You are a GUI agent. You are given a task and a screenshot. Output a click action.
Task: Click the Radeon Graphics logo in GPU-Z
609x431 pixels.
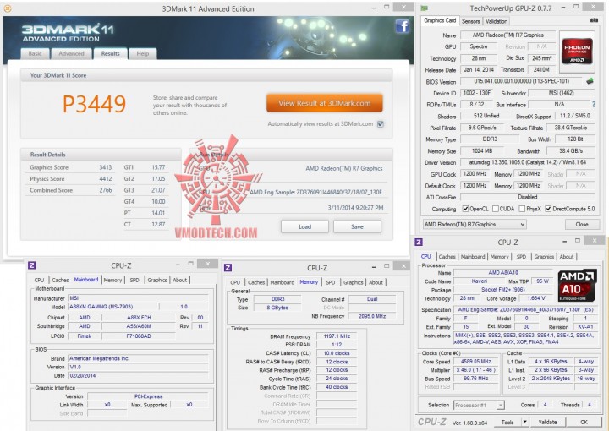pos(577,52)
